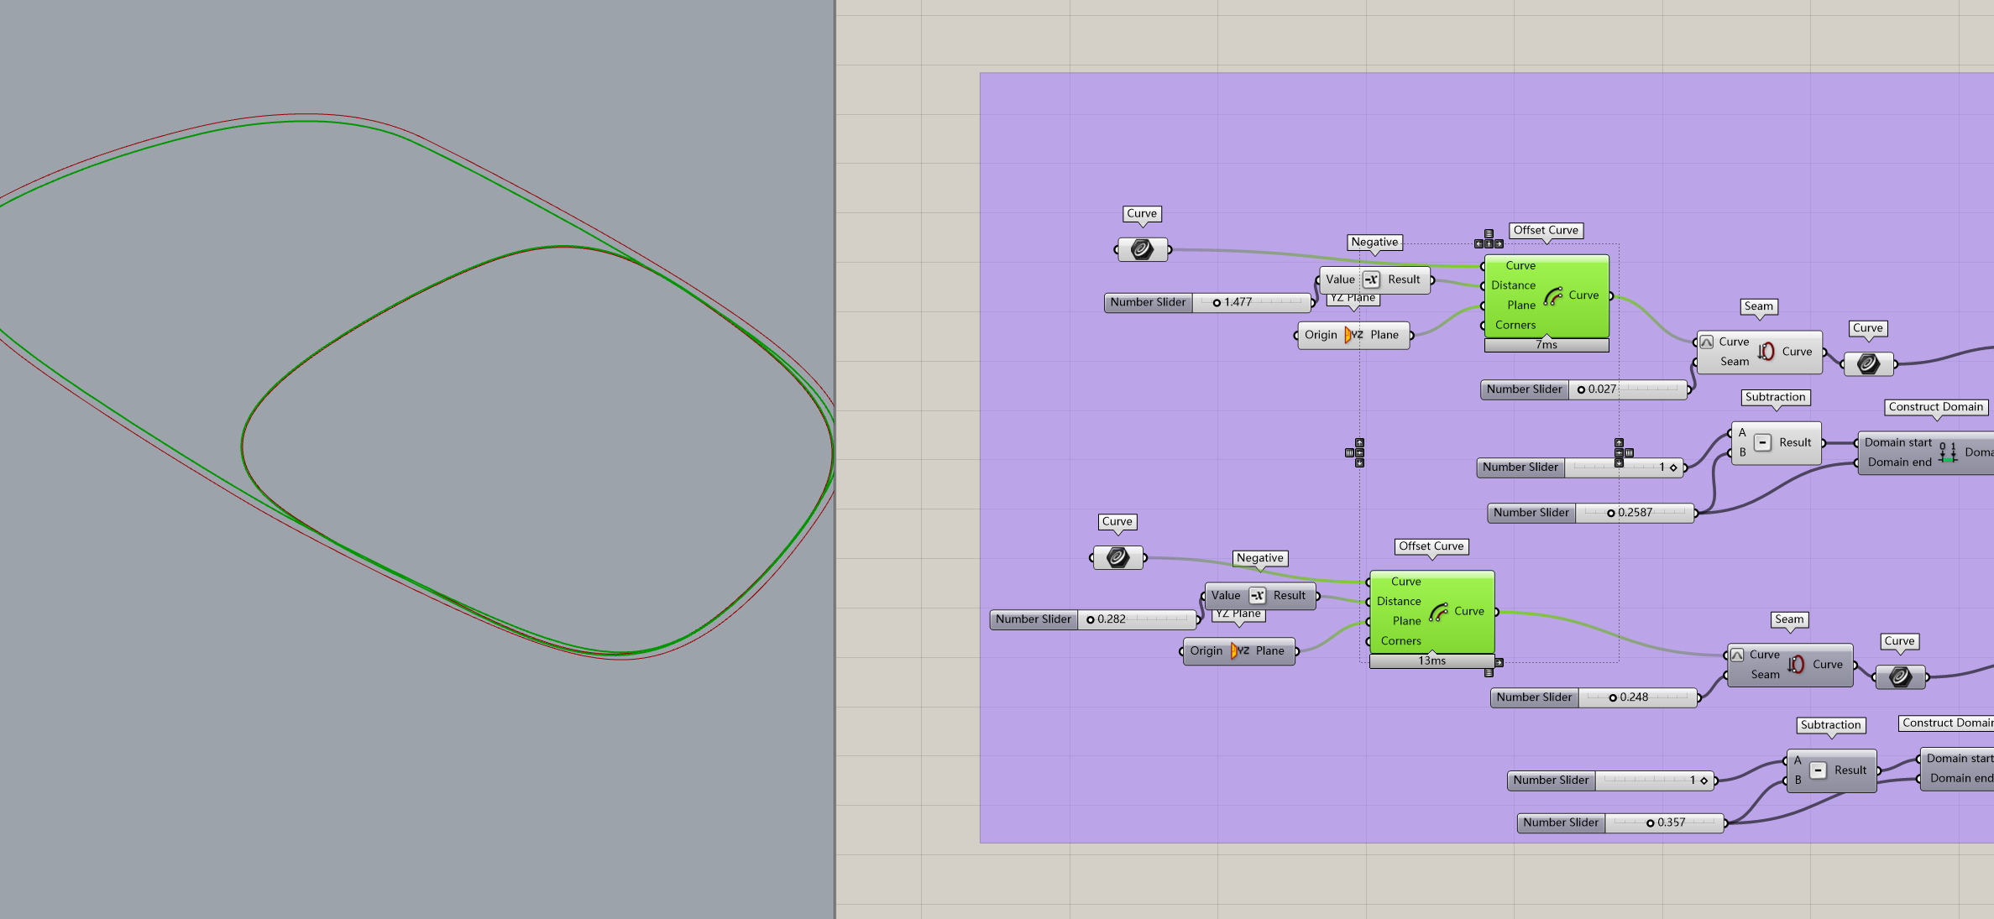Select the Subtraction minus icon fed by the 0.2587 slider
The height and width of the screenshot is (919, 1994).
[x=1763, y=443]
